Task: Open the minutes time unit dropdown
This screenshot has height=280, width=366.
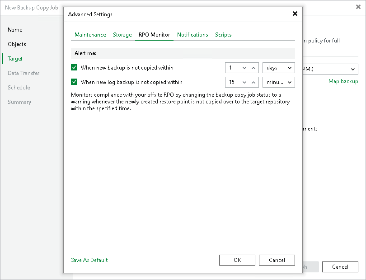Action: click(x=278, y=82)
